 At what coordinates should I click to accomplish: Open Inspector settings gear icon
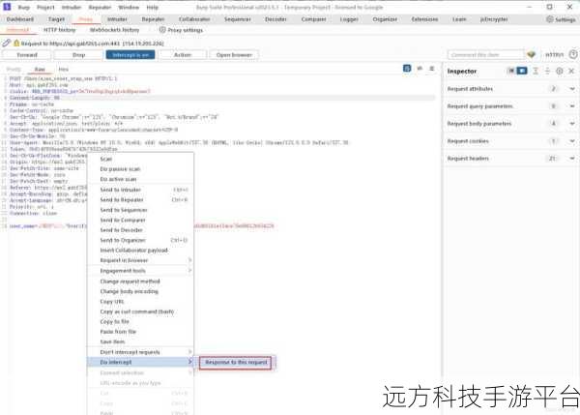coord(560,71)
